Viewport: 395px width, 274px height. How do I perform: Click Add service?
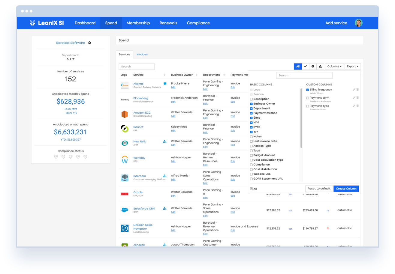pos(336,23)
